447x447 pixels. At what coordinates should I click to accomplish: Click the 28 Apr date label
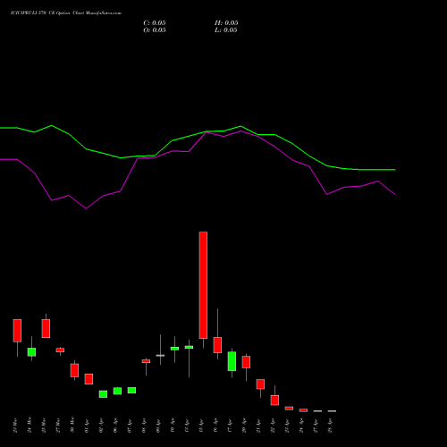click(330, 426)
